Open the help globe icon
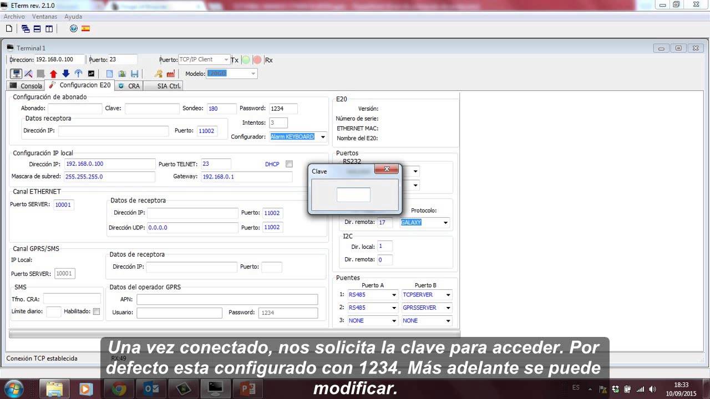The image size is (710, 399). 73,28
